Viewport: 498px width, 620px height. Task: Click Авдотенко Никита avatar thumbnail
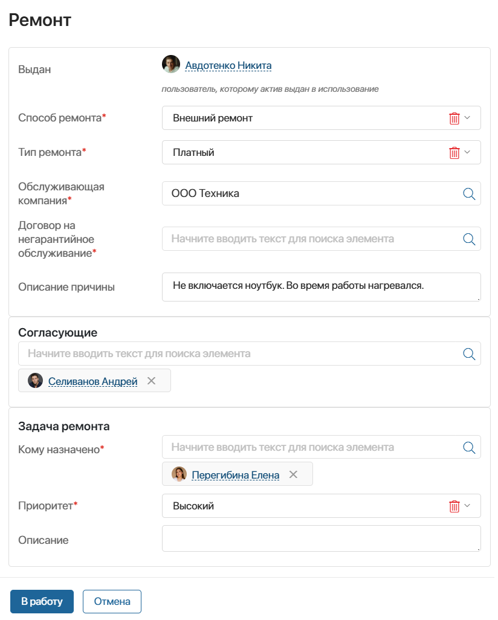(x=172, y=65)
